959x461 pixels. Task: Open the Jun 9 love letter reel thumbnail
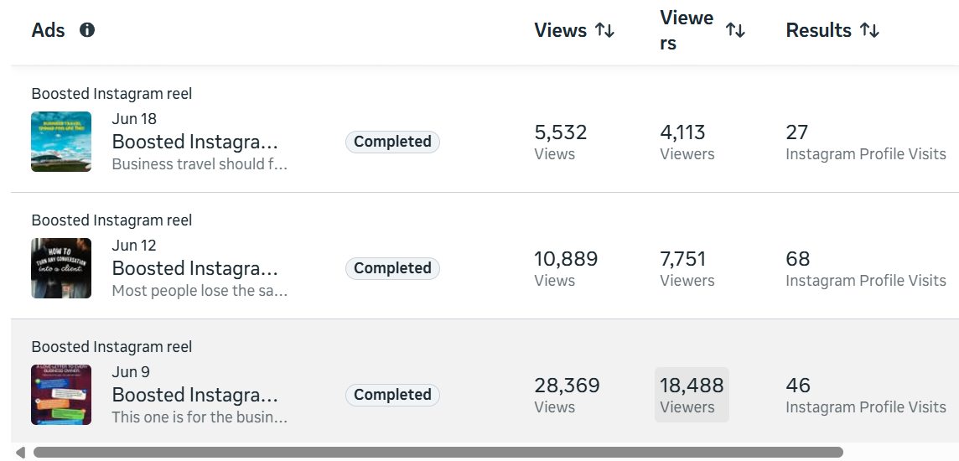point(61,394)
